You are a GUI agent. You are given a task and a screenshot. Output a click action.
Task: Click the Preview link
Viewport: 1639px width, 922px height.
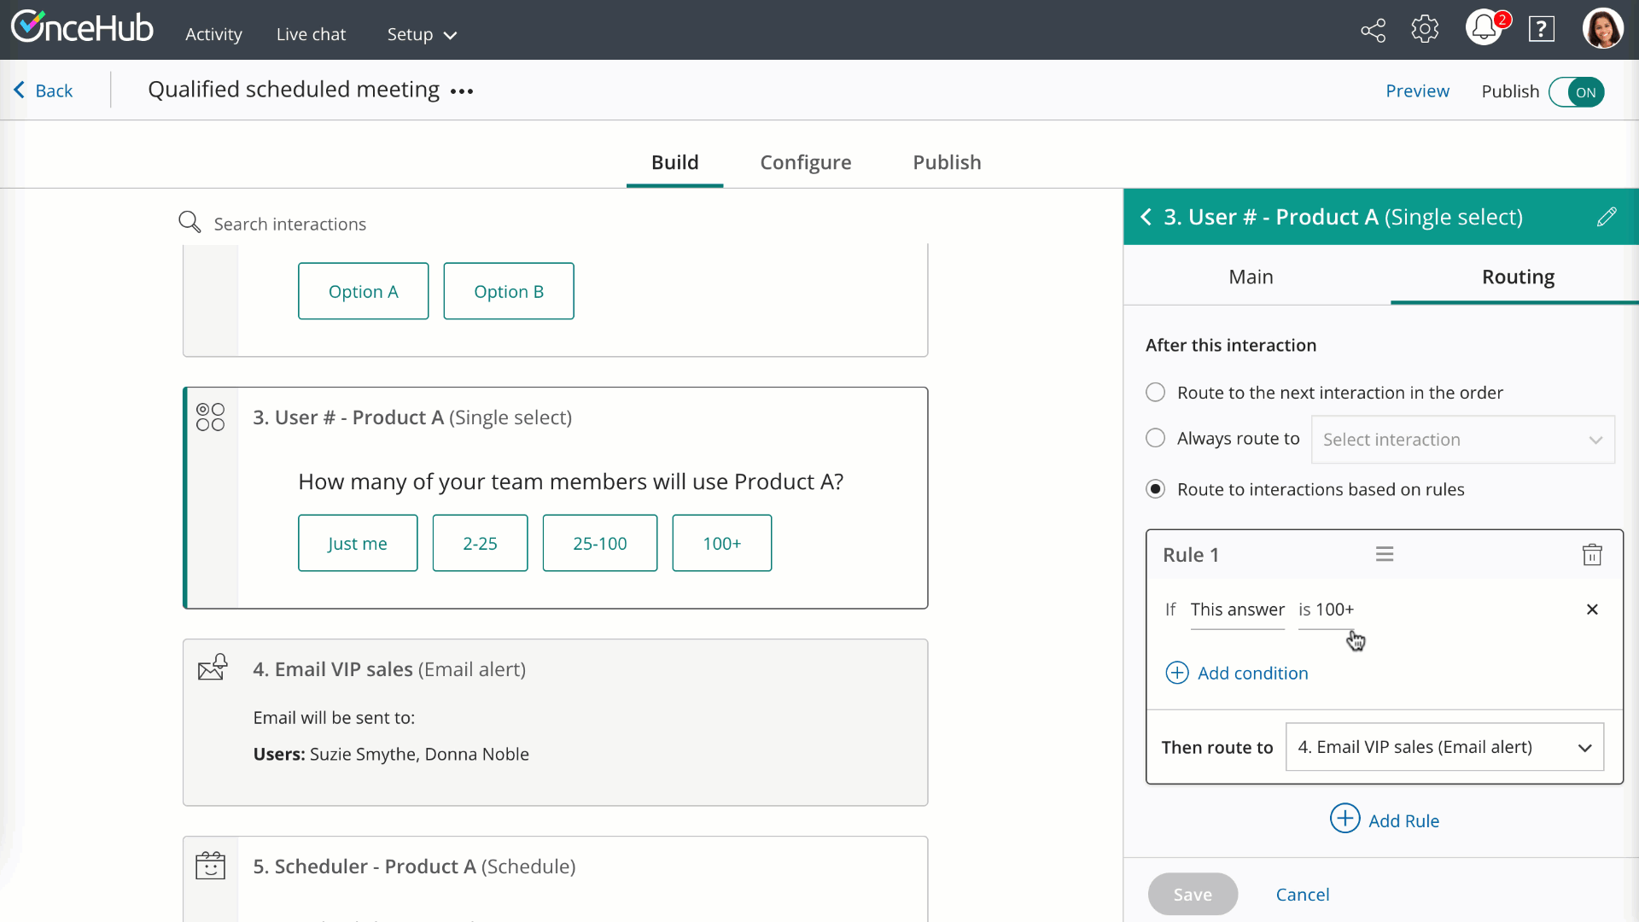tap(1417, 91)
